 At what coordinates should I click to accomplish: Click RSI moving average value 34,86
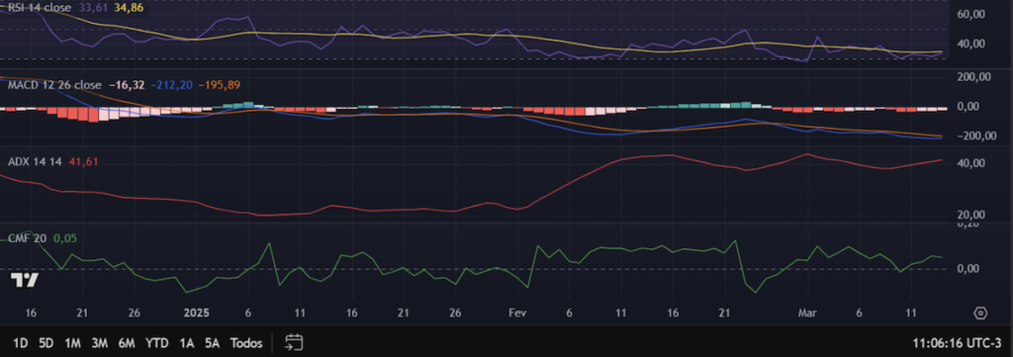pos(130,8)
